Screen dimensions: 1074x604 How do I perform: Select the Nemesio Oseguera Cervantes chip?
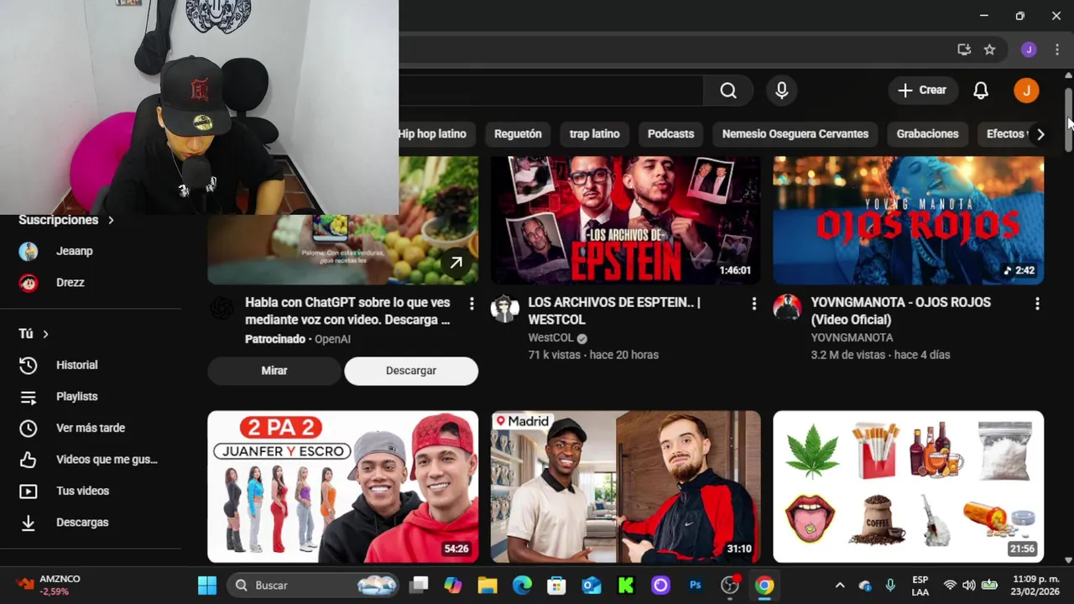pyautogui.click(x=795, y=134)
